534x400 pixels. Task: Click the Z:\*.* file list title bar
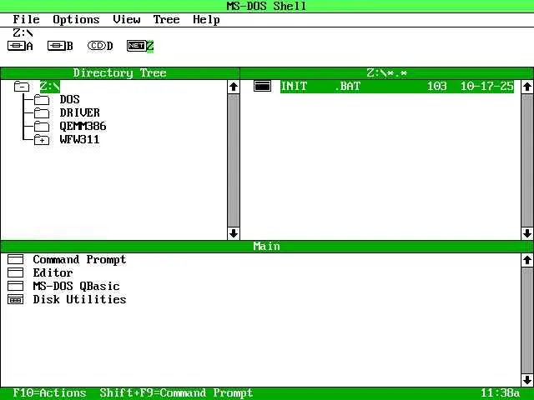(386, 73)
